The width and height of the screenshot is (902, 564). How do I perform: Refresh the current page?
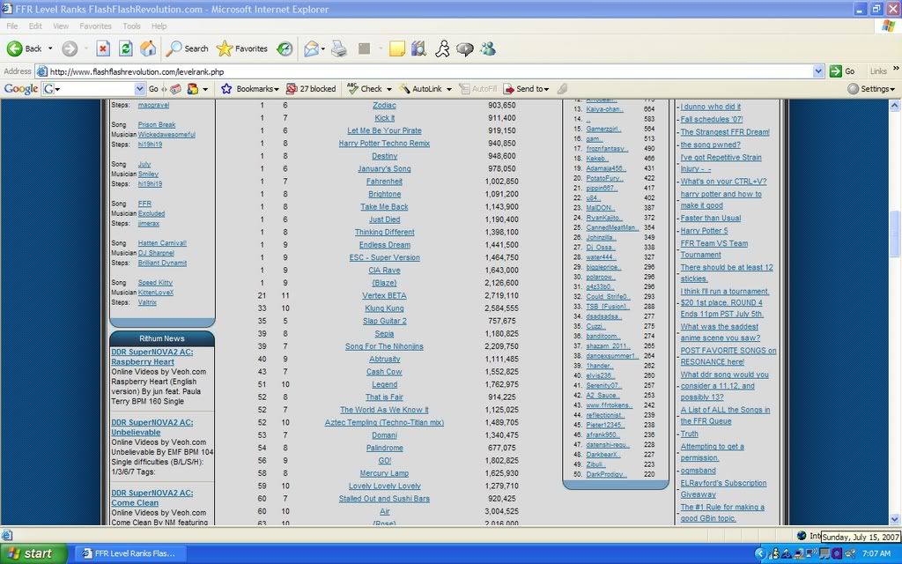point(125,48)
